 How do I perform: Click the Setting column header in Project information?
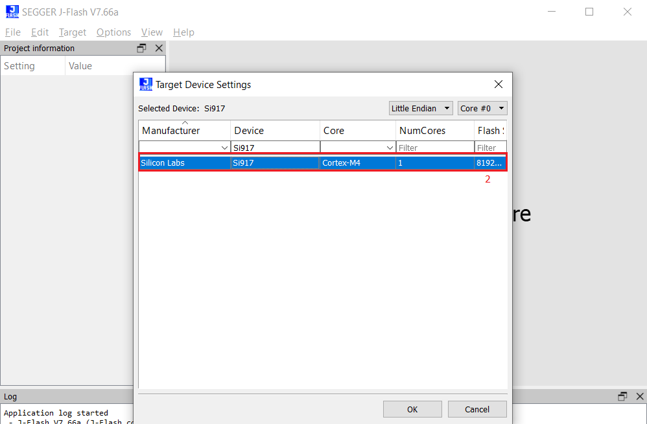pos(32,66)
